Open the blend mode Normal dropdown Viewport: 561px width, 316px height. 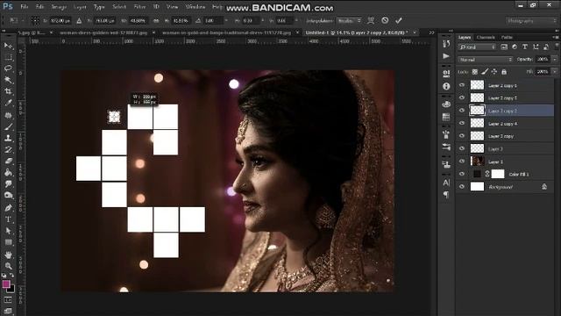[x=486, y=60]
